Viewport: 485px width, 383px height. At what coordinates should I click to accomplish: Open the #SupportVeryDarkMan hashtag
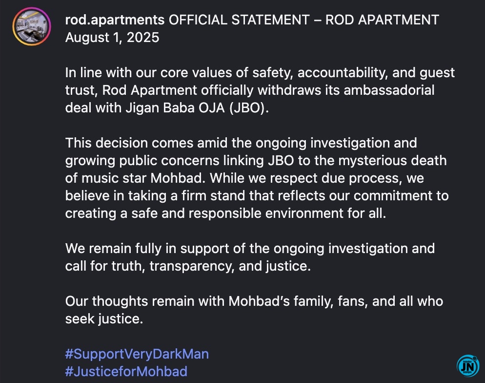coord(137,354)
